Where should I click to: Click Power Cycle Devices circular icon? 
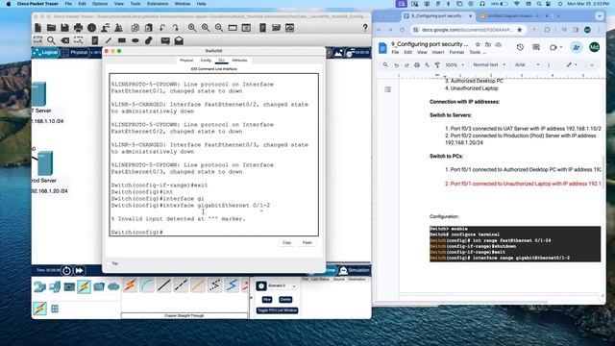pos(66,271)
